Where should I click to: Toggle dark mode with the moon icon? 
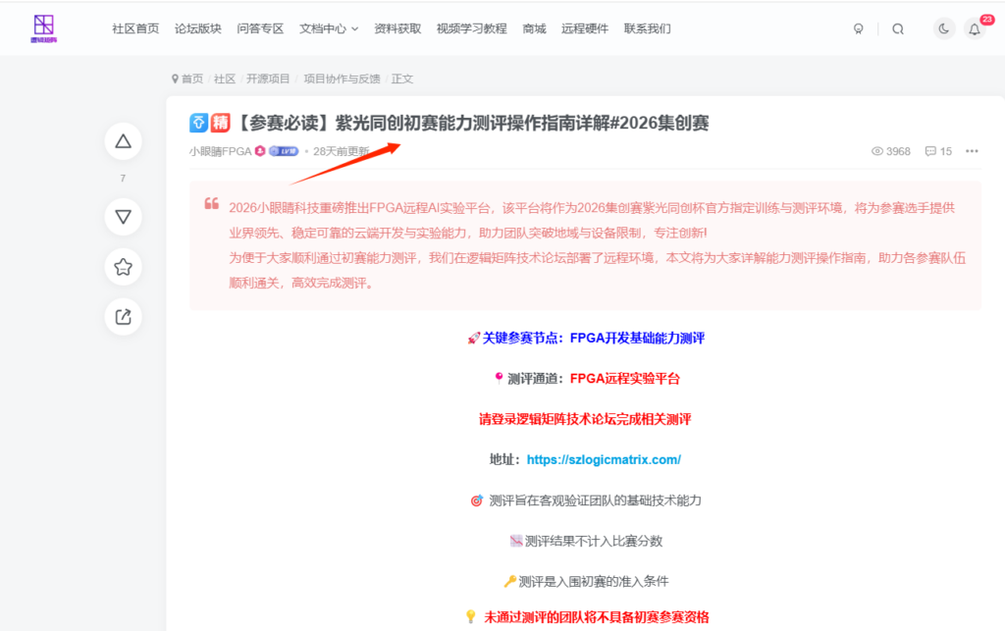click(x=943, y=28)
